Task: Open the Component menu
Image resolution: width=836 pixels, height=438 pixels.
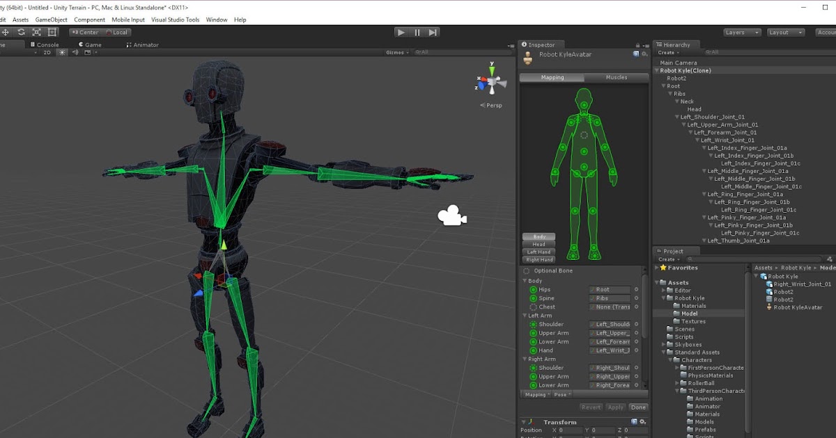Action: [x=90, y=19]
